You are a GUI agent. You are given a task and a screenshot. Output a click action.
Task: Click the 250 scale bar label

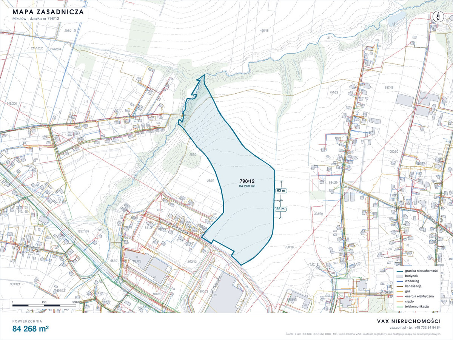pyautogui.click(x=44, y=302)
